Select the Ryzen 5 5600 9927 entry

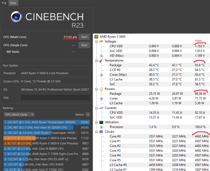click(47, 143)
